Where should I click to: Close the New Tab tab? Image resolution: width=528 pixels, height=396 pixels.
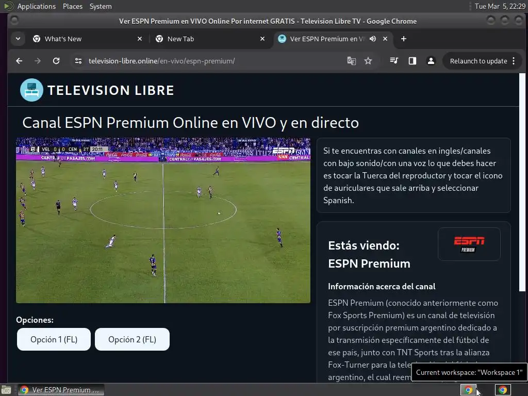pos(262,39)
